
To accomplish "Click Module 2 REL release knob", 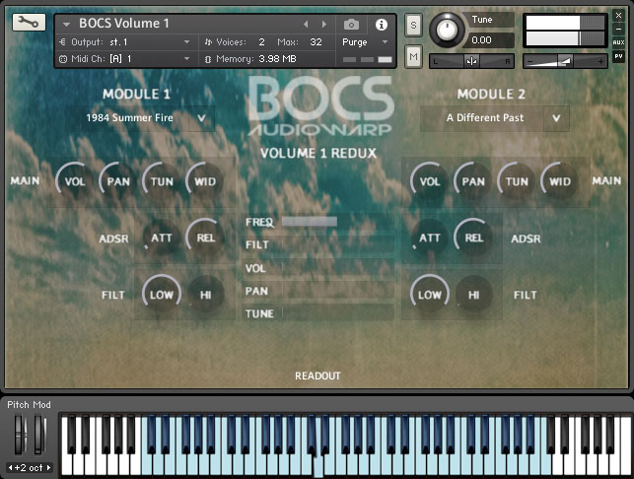I will tap(473, 238).
